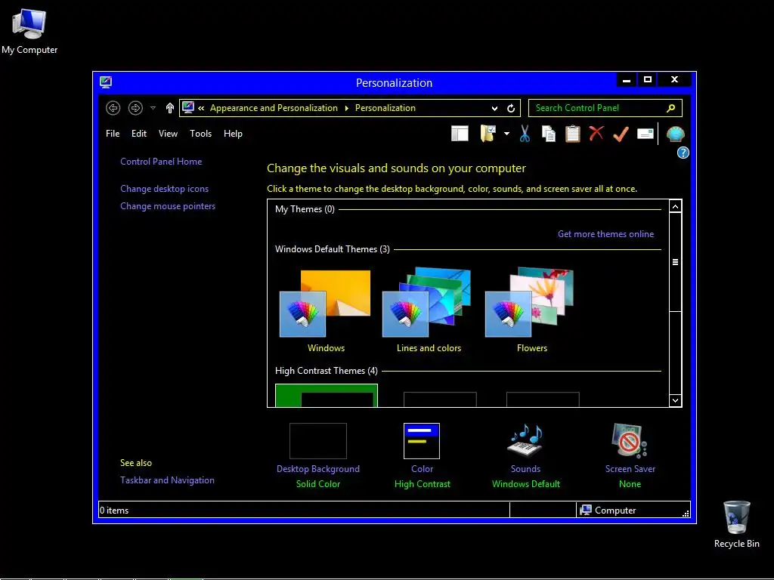Click the envelope Email icon in toolbar
774x580 pixels.
tap(646, 134)
